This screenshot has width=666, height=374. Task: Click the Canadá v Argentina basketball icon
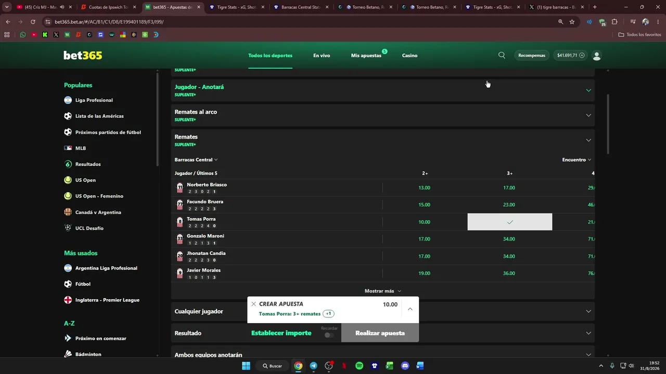68,212
